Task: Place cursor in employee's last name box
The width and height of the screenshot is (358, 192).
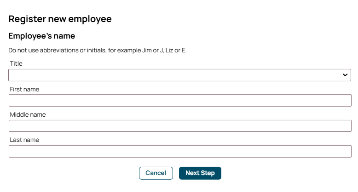Action: 179,152
